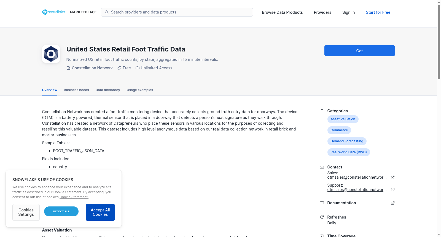Open Constellation Network provider link

(x=92, y=68)
